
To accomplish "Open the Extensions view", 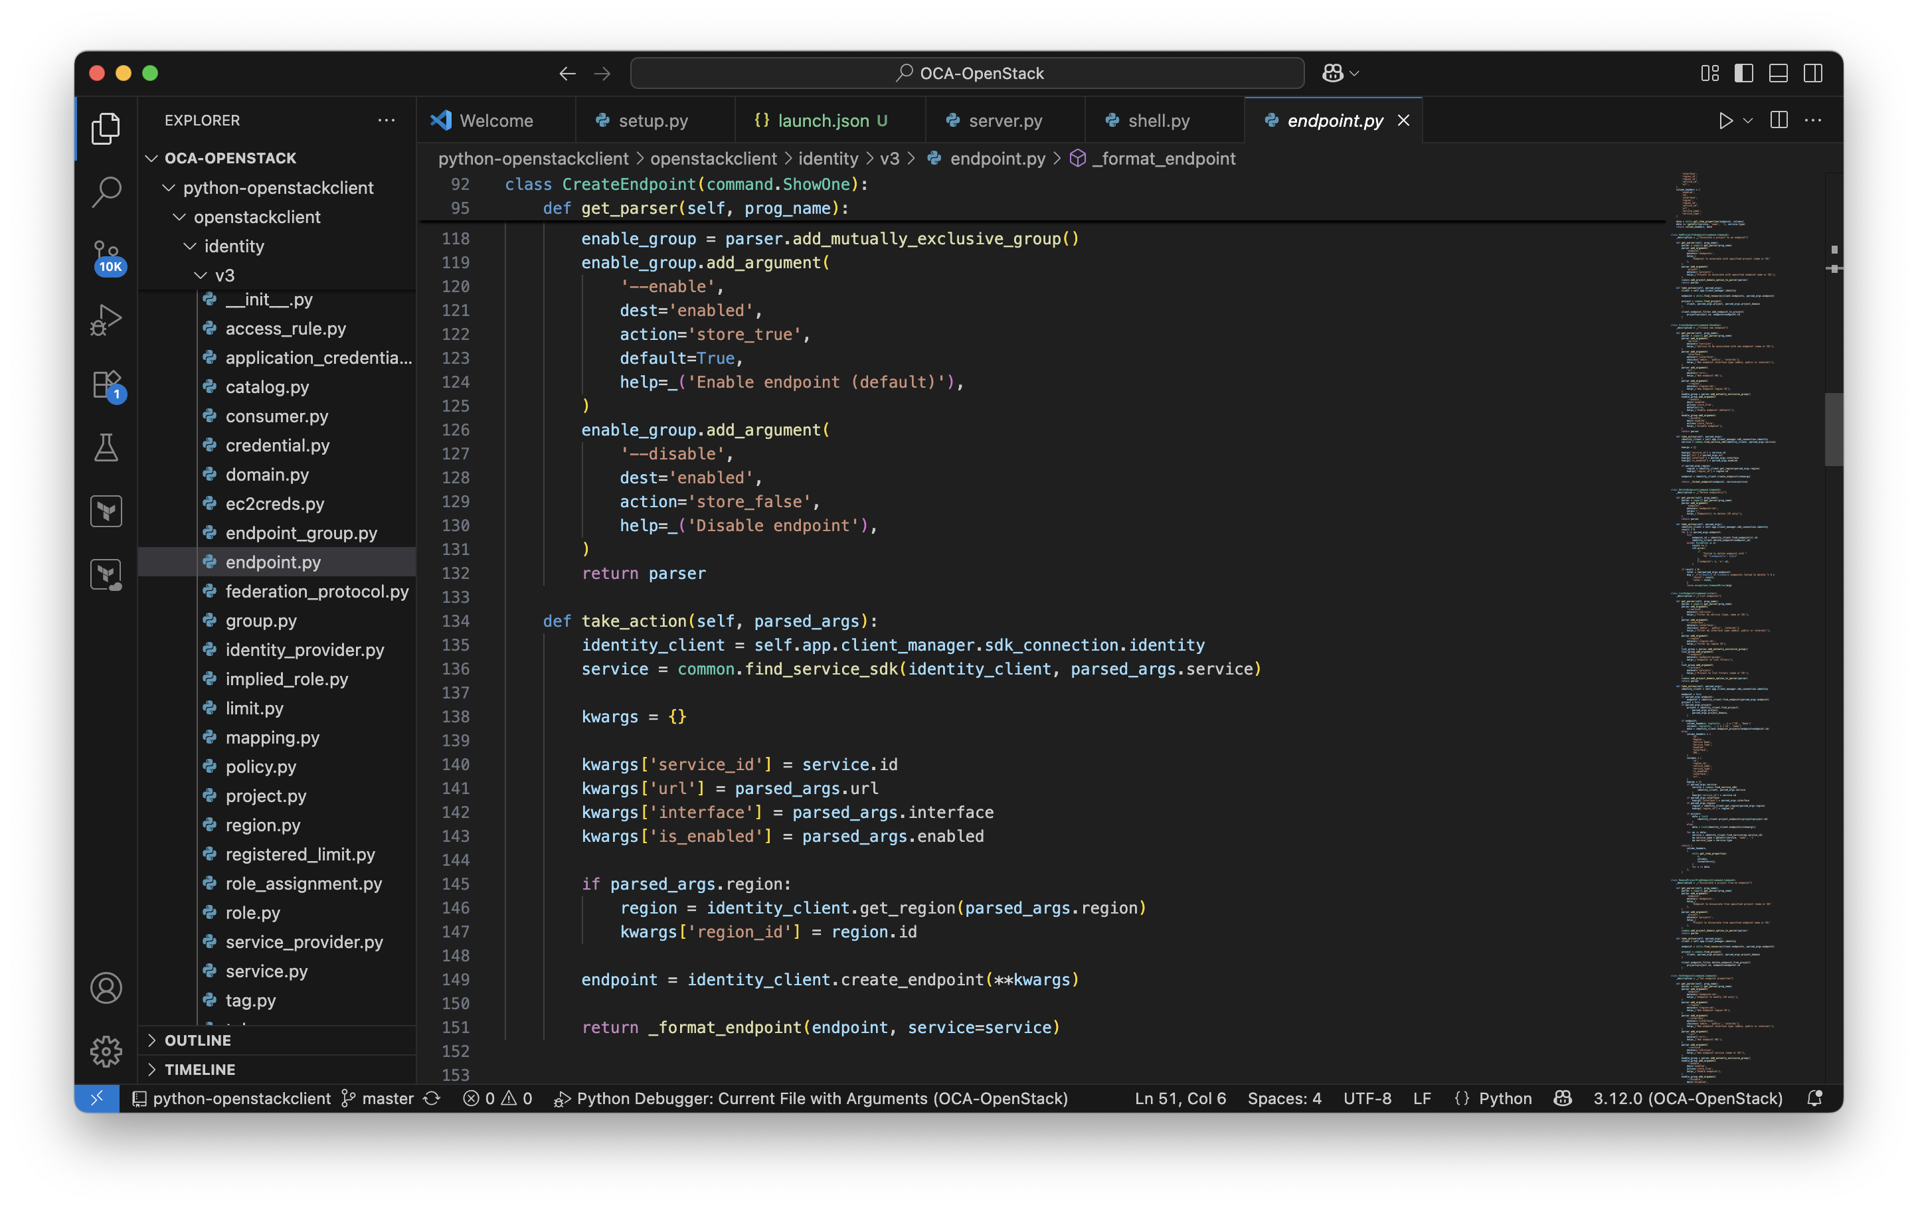I will 106,385.
